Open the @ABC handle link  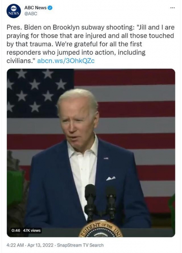[31, 14]
